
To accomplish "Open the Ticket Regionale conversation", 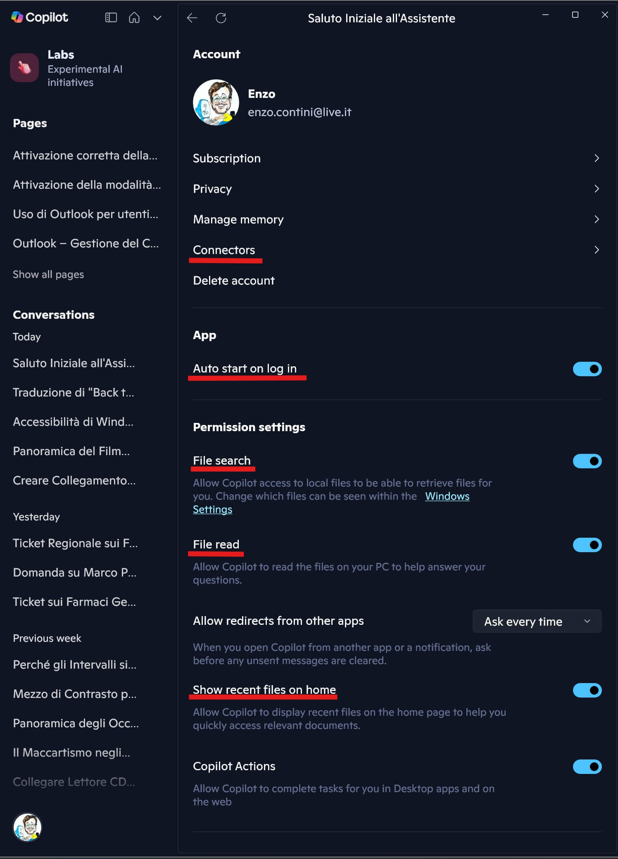I will point(75,543).
